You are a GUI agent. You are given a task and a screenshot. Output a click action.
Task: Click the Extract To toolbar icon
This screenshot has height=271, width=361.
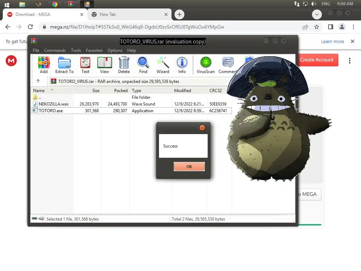[65, 65]
